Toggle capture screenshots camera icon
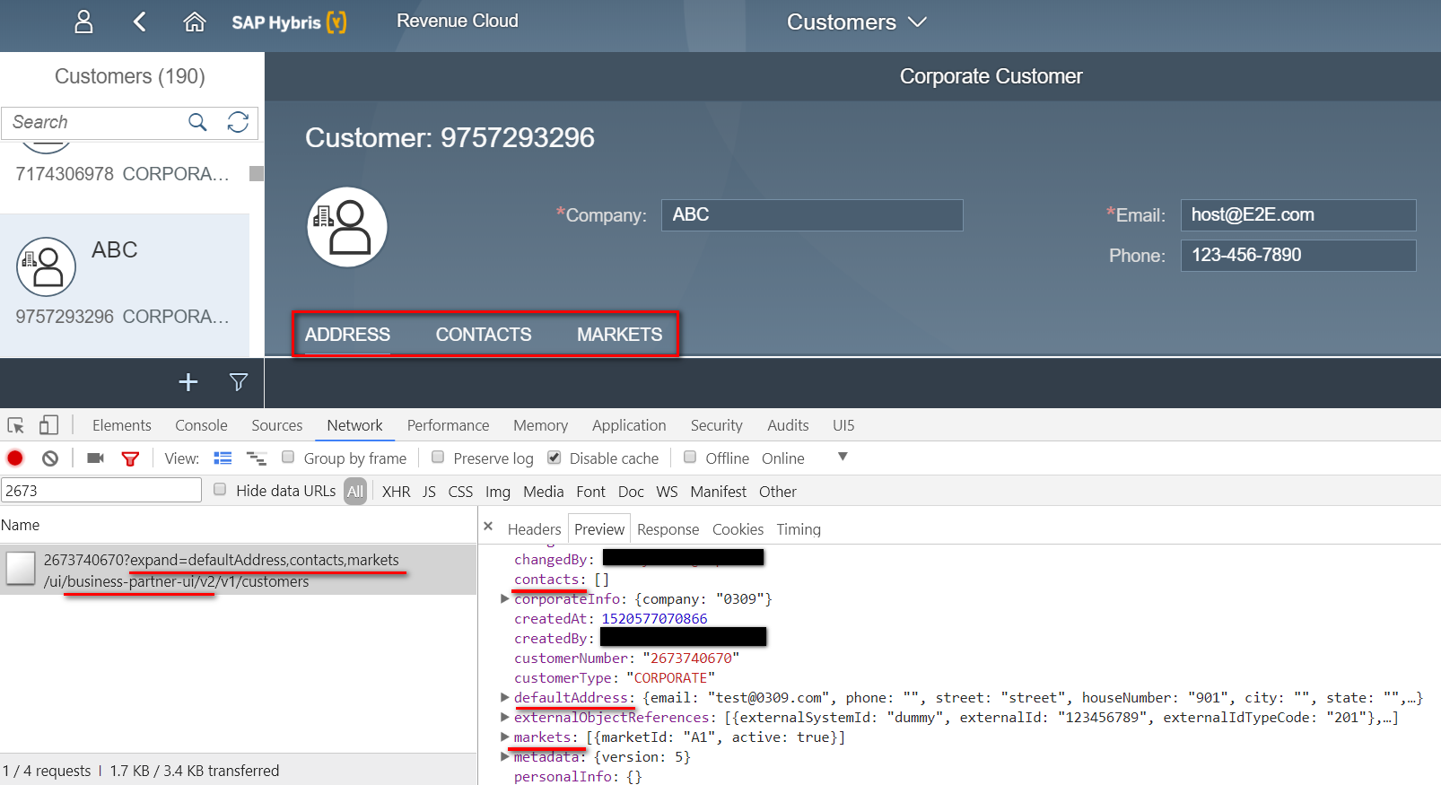 tap(95, 458)
